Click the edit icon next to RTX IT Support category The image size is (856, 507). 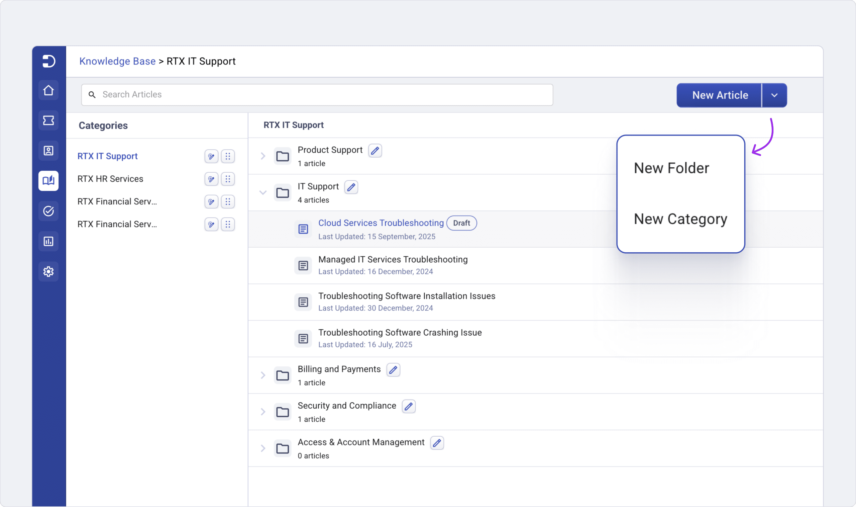[x=211, y=157]
